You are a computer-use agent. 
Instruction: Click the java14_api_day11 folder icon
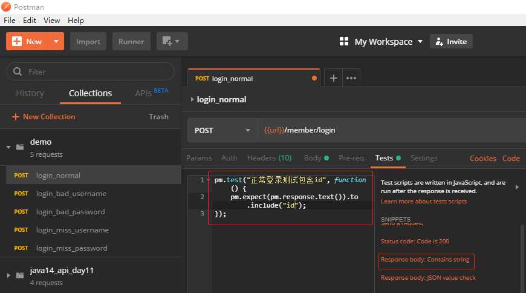[x=20, y=275]
